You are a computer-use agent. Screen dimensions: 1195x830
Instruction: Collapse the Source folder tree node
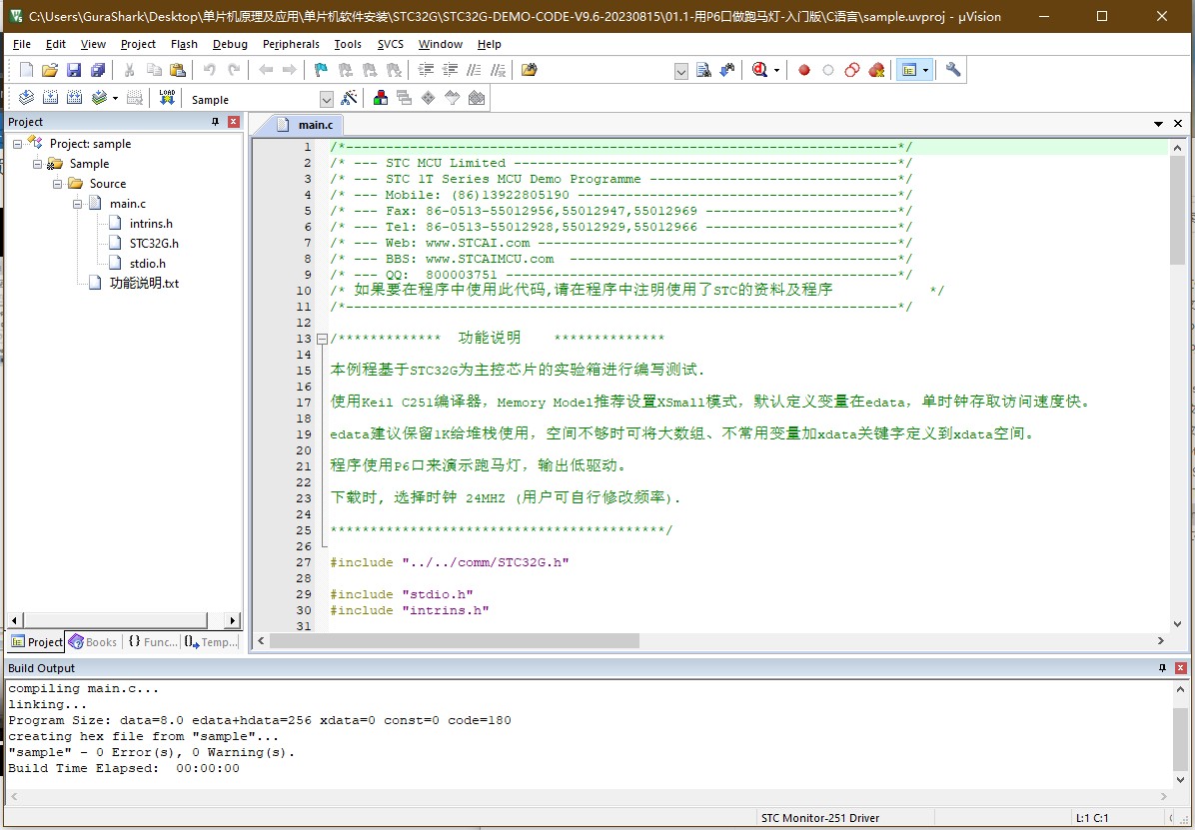tap(57, 184)
